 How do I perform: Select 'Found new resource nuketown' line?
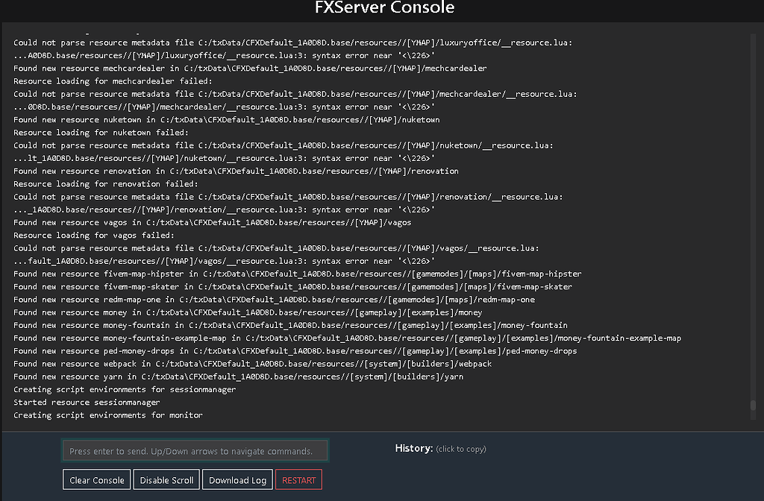(x=227, y=120)
